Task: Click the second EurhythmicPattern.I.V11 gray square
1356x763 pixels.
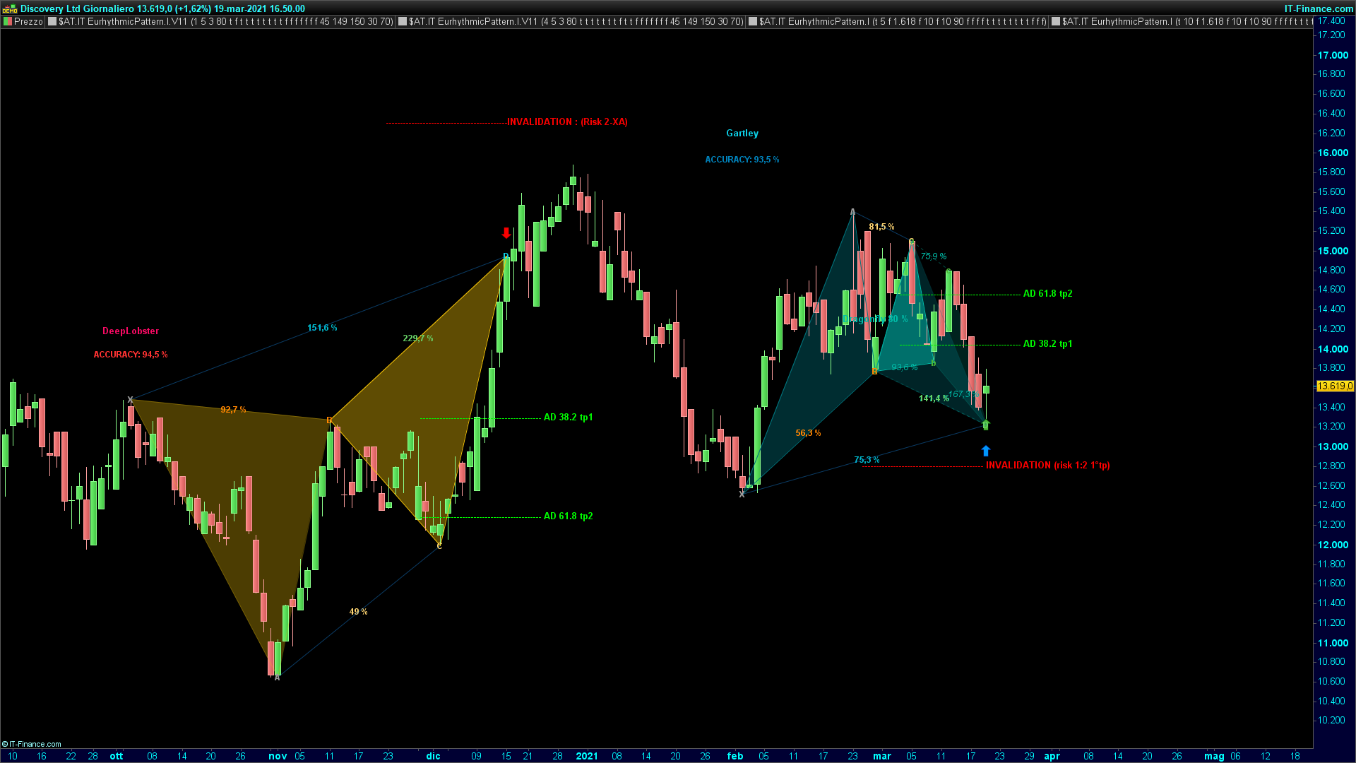Action: point(403,22)
